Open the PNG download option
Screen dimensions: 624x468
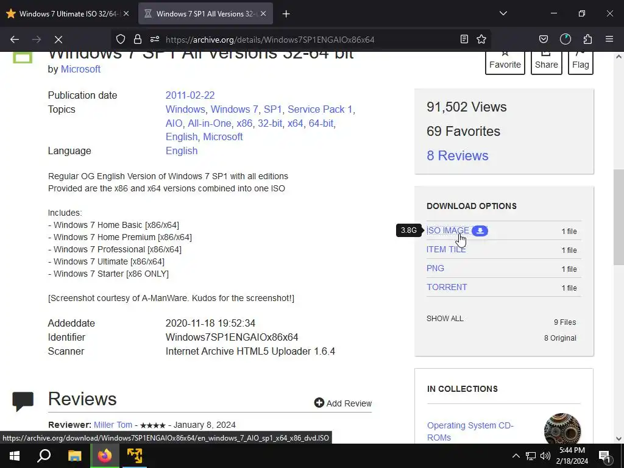pos(435,268)
